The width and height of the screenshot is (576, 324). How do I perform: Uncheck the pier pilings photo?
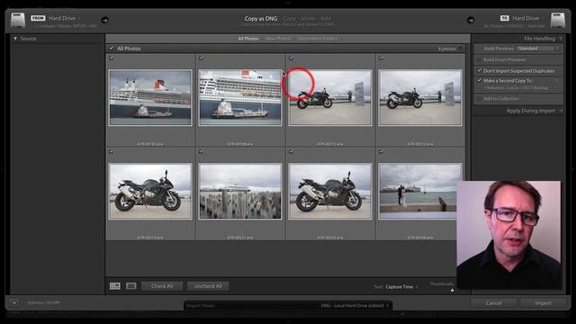(x=202, y=152)
